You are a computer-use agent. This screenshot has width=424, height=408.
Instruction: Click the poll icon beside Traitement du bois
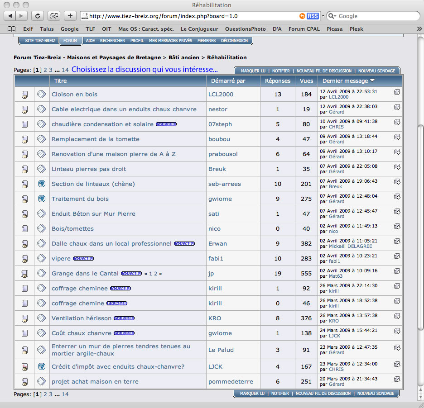point(41,199)
